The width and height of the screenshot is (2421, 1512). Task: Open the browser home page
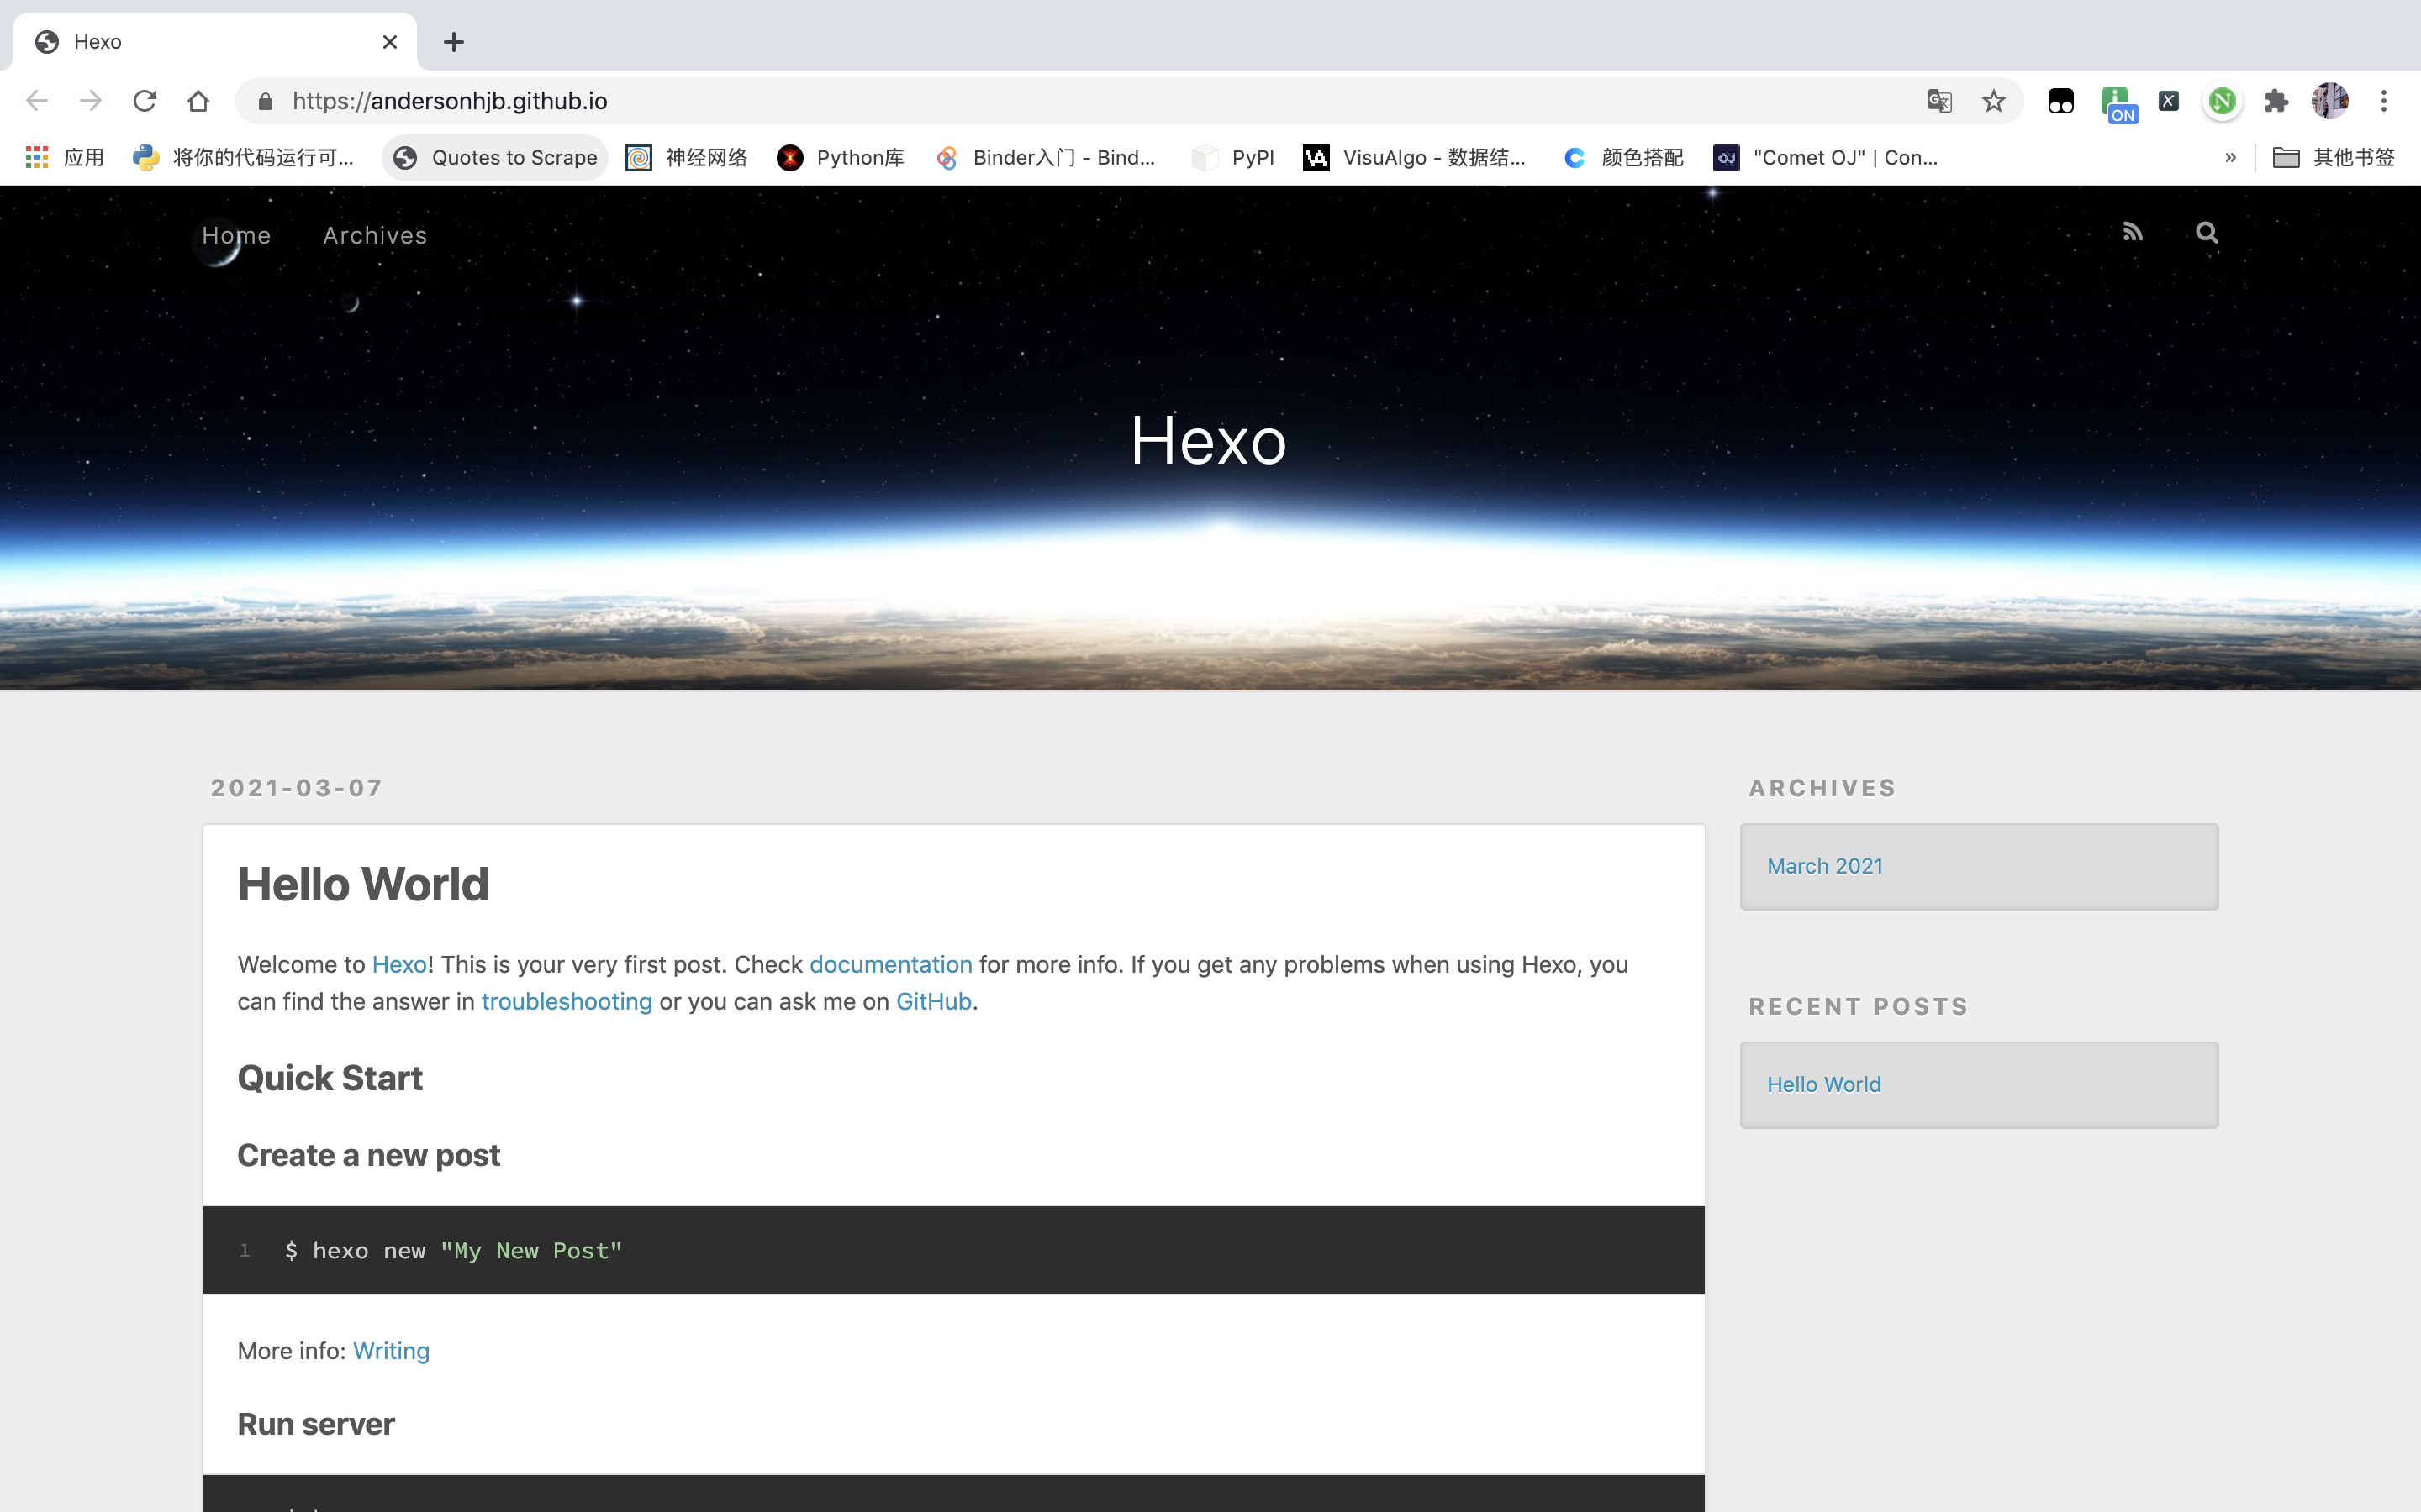(198, 101)
